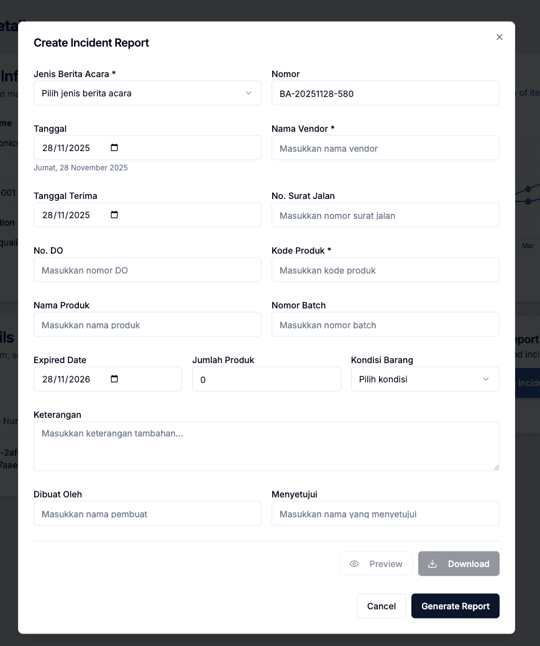This screenshot has width=540, height=646.
Task: Click the Generate Report button
Action: pyautogui.click(x=455, y=606)
